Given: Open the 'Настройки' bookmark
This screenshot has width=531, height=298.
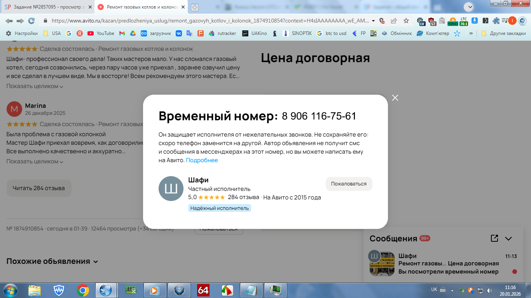Looking at the screenshot, I should coord(22,33).
